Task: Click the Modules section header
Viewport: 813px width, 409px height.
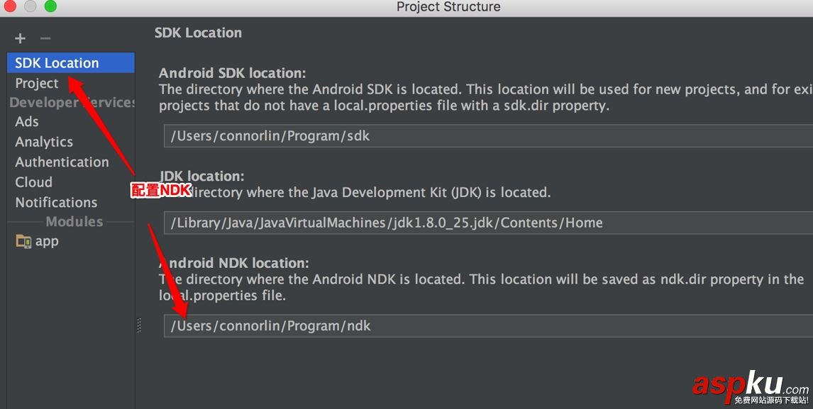Action: tap(74, 221)
